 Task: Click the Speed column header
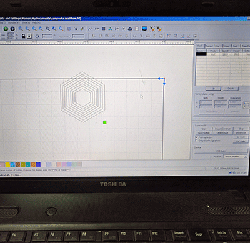225,51
